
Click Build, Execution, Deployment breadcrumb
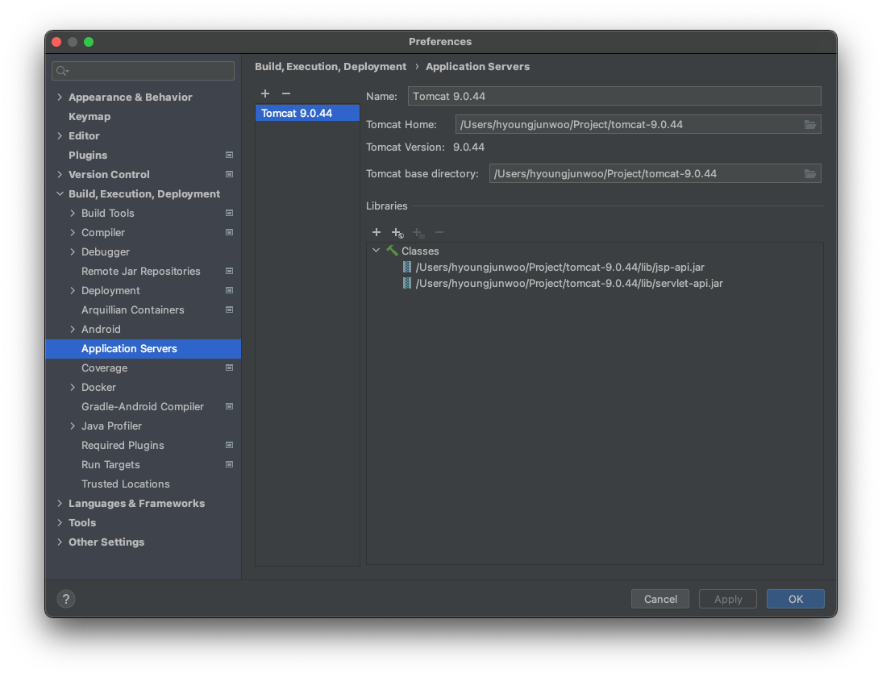click(331, 66)
